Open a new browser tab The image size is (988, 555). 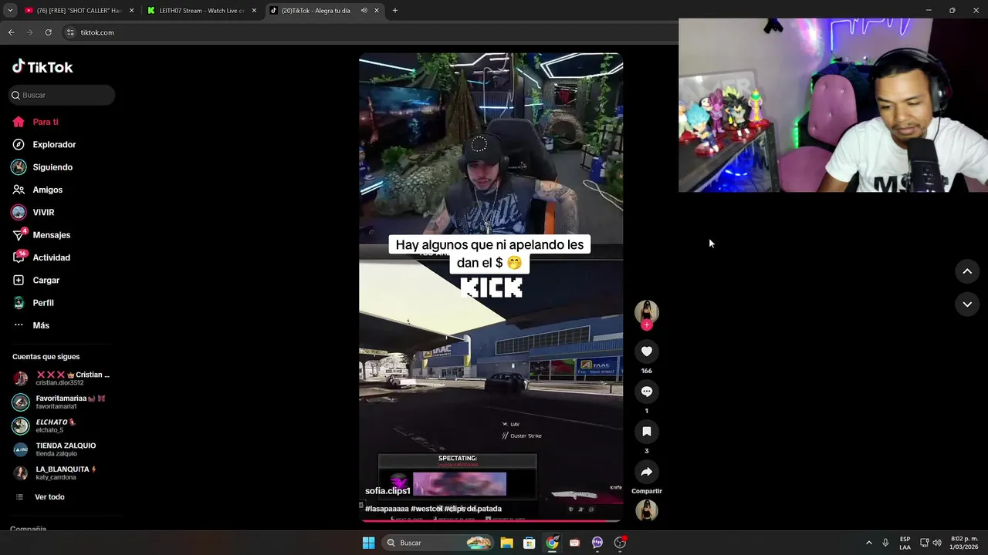(x=395, y=11)
